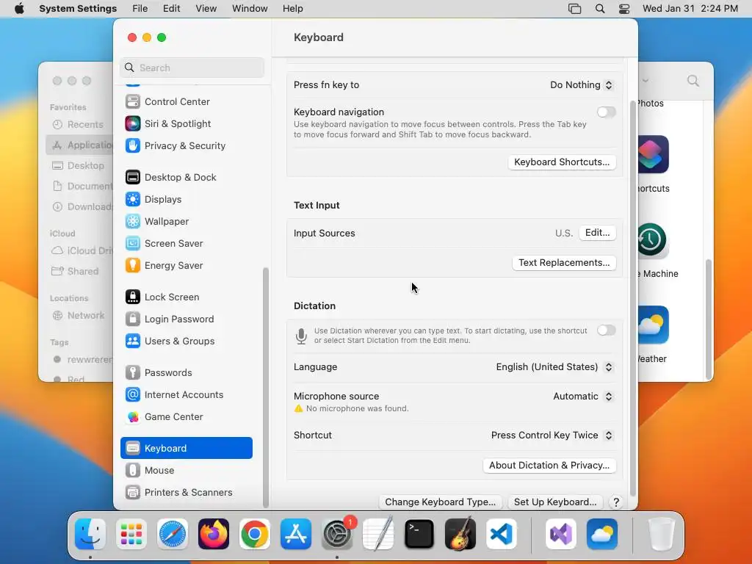Open Terminal from the Dock
The width and height of the screenshot is (752, 564).
[x=419, y=534]
